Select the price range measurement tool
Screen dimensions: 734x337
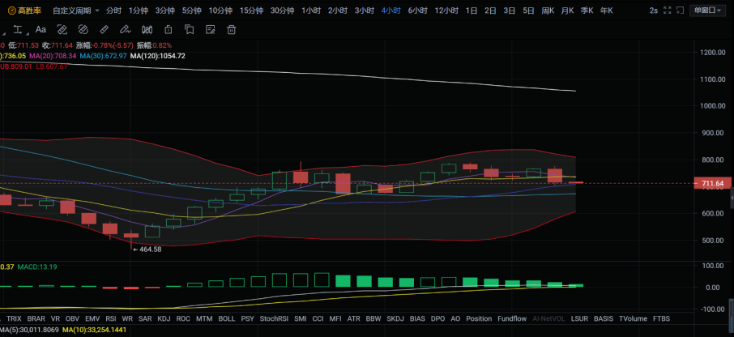[18, 30]
